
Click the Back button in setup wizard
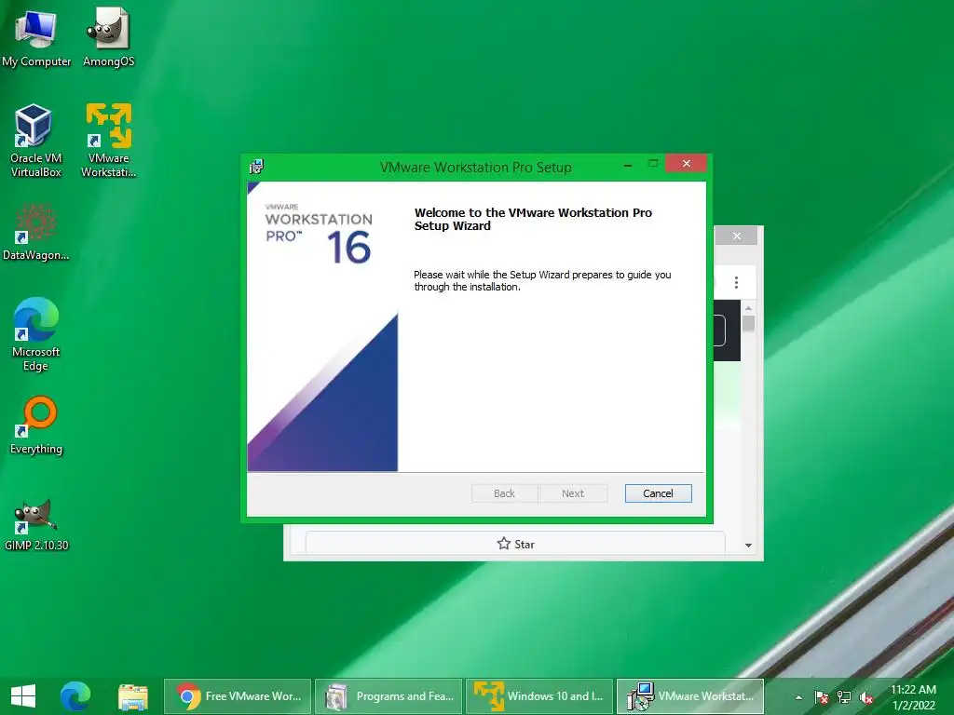pos(504,493)
